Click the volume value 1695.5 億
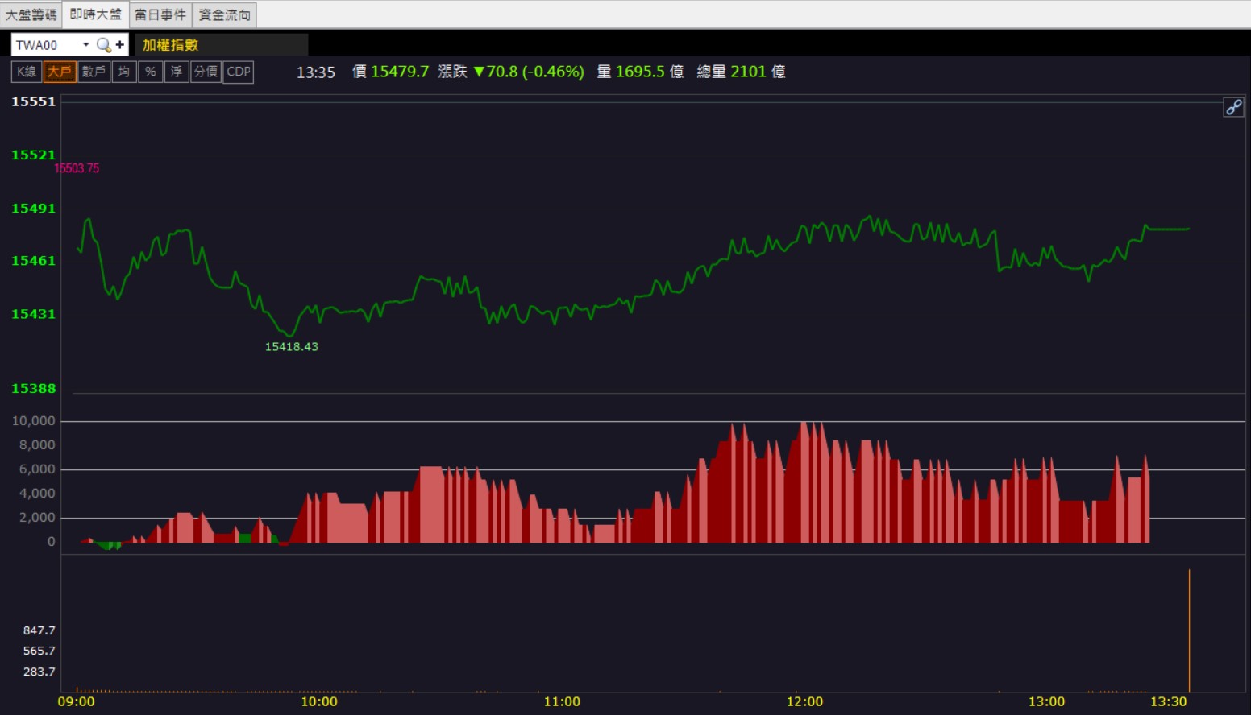 pyautogui.click(x=650, y=72)
